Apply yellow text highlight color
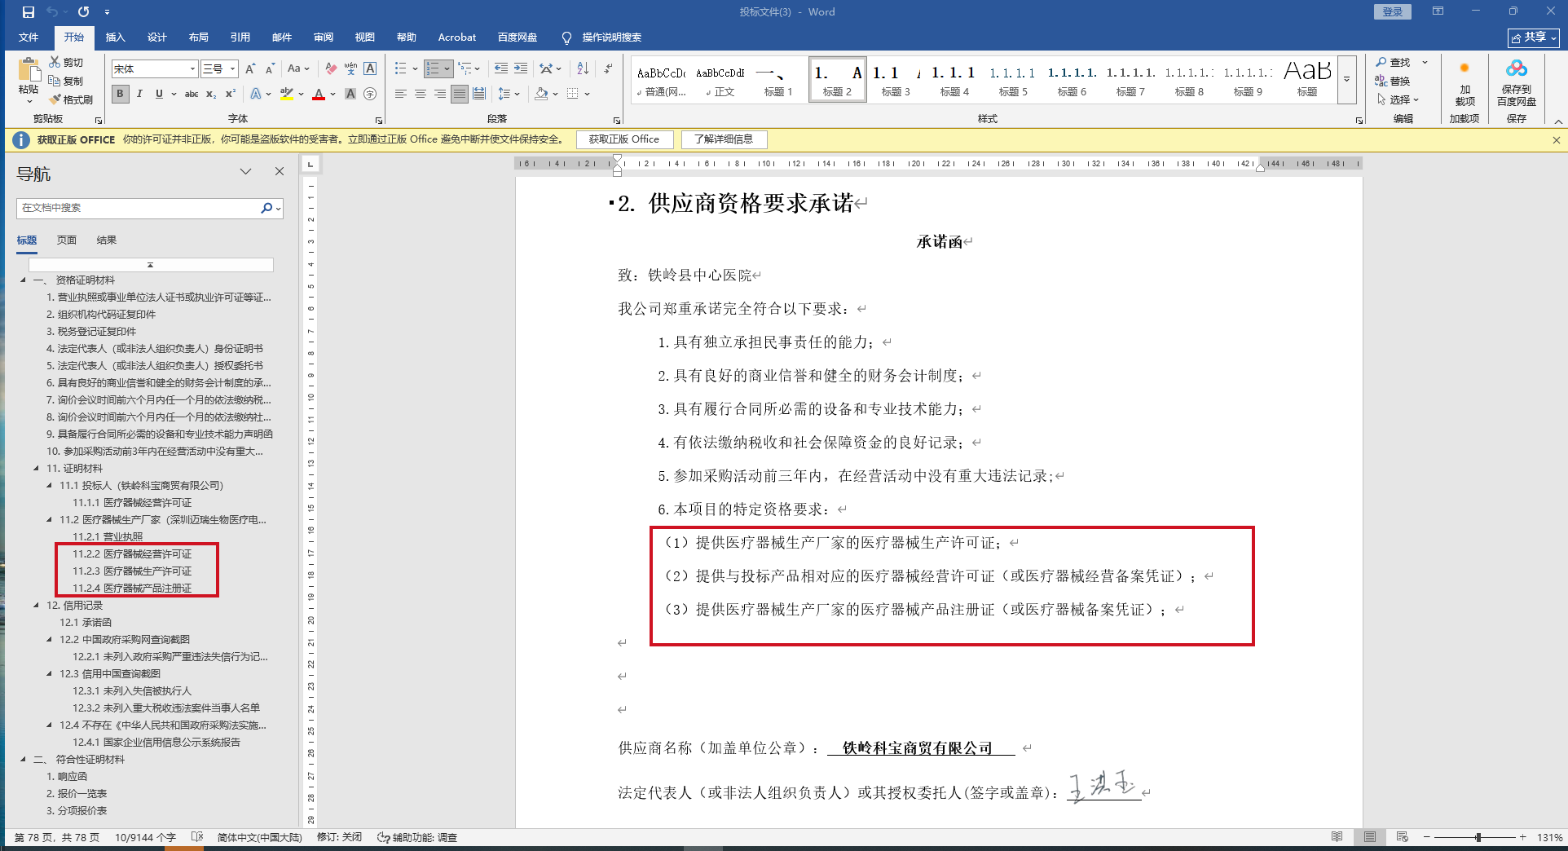 (x=286, y=94)
